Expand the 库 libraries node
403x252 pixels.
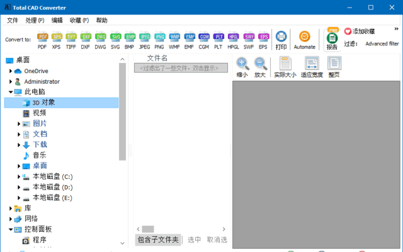click(x=11, y=209)
